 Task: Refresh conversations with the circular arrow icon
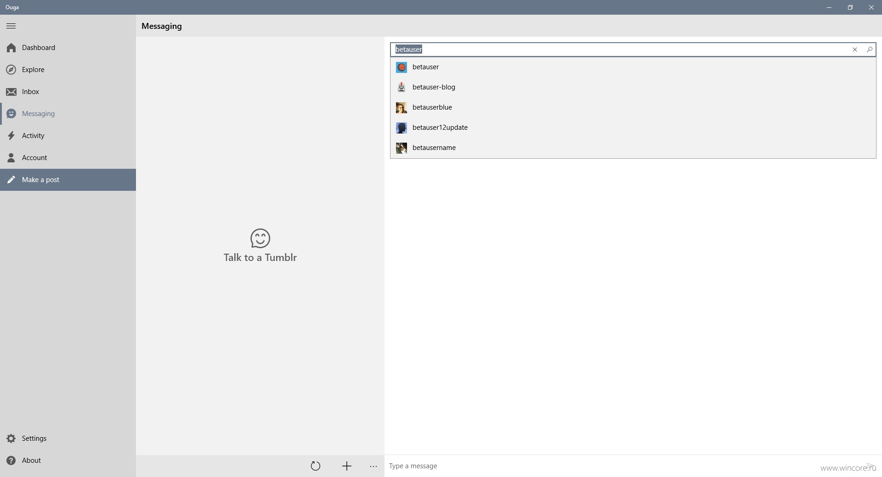(x=315, y=466)
